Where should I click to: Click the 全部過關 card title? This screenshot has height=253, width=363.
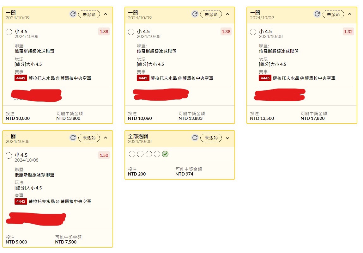[138, 136]
